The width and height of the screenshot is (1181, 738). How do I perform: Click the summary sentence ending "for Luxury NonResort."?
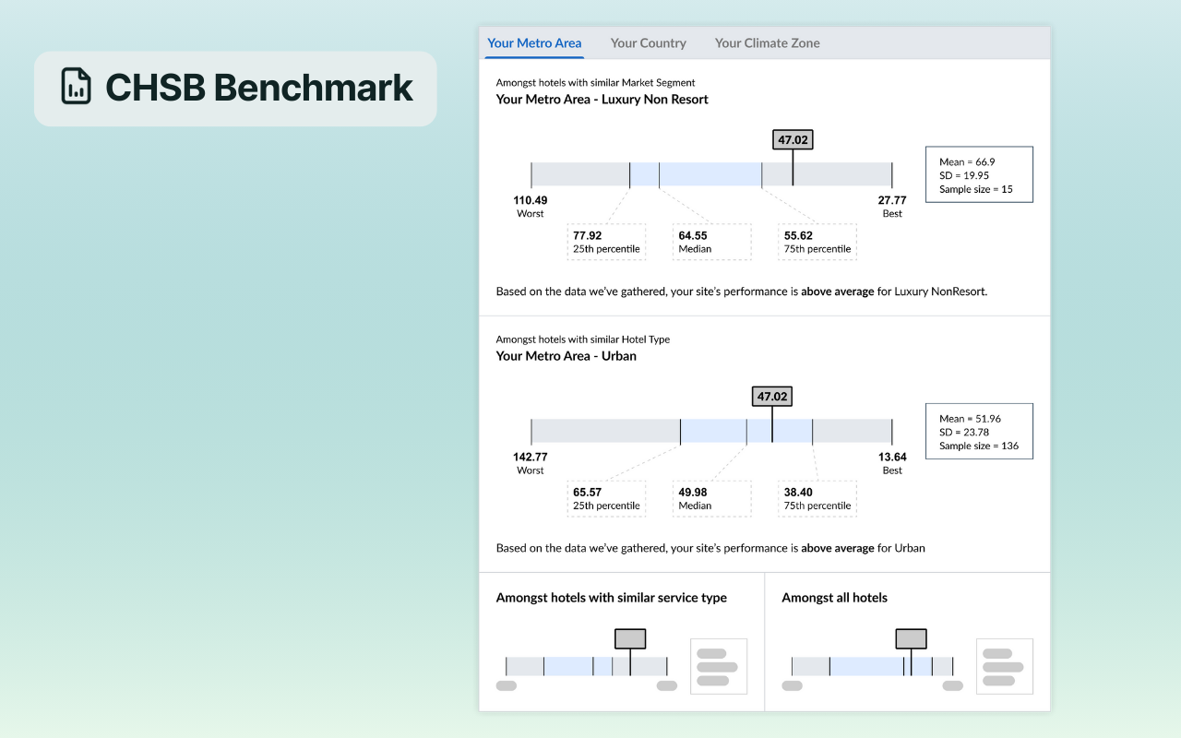[742, 292]
